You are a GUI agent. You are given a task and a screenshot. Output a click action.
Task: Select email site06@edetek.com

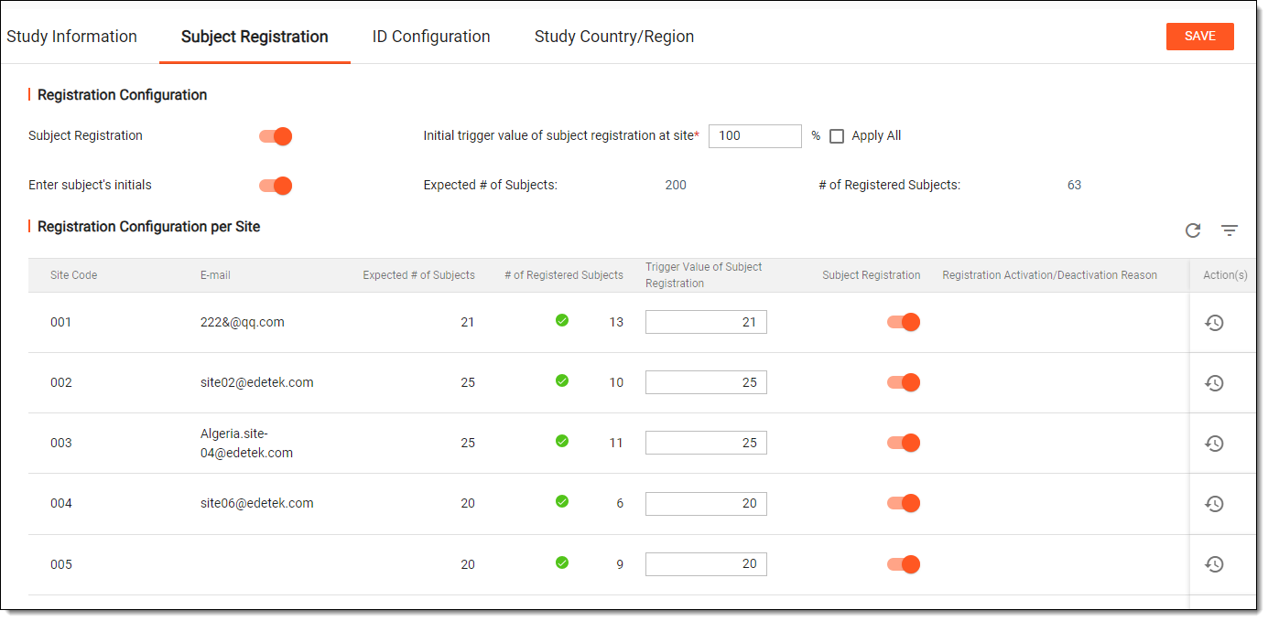point(257,503)
